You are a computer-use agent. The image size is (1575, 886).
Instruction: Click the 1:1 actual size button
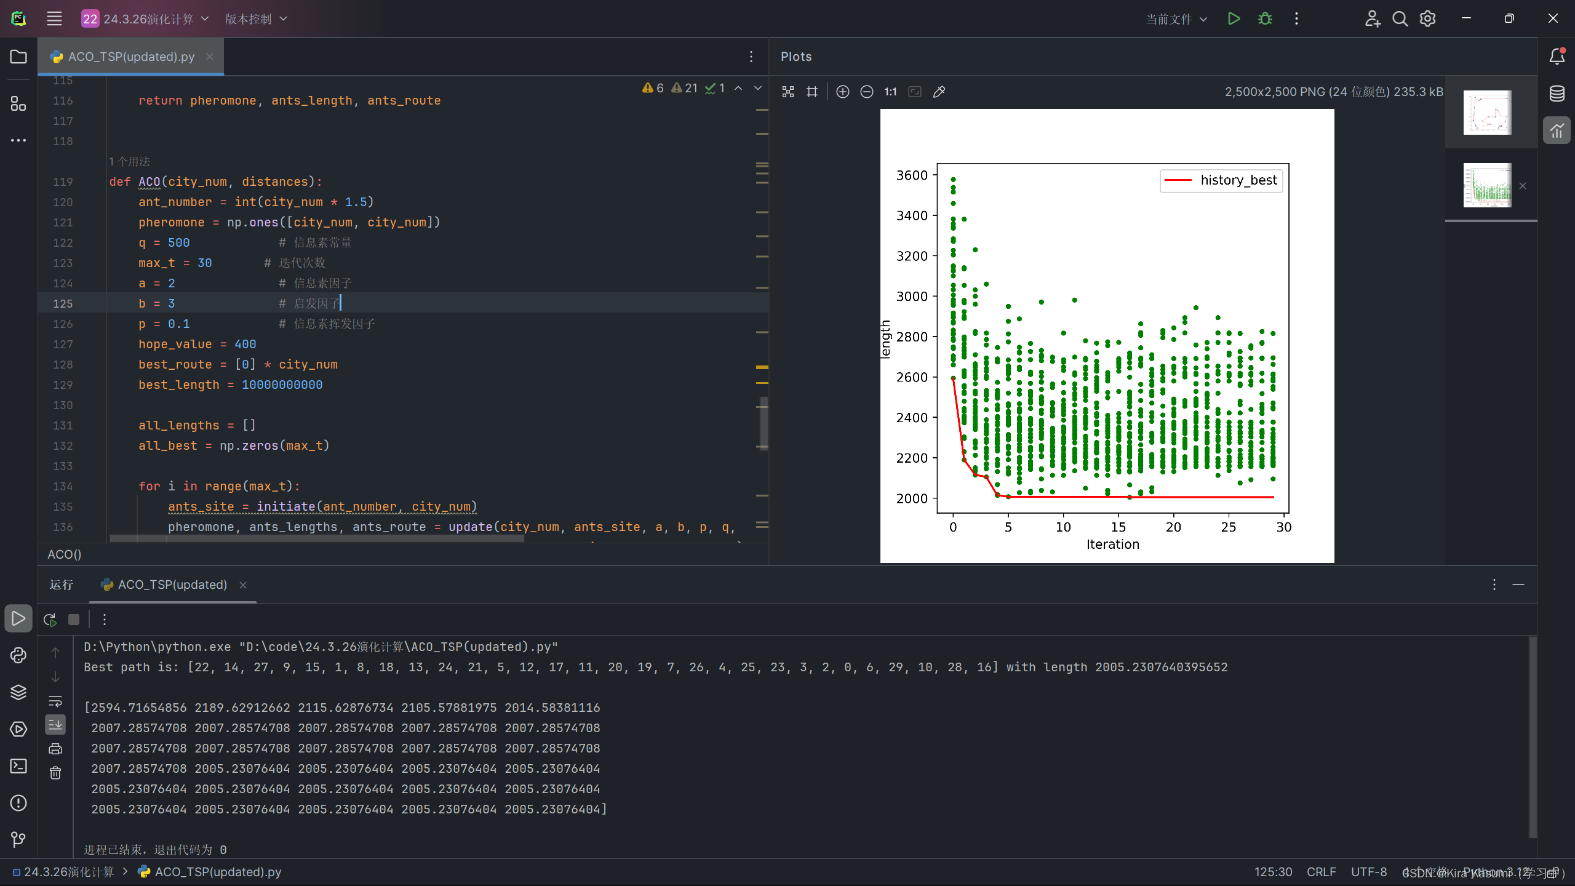click(x=890, y=92)
